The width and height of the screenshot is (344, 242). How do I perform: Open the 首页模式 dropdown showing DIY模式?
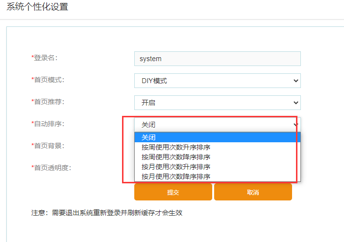tap(218, 81)
